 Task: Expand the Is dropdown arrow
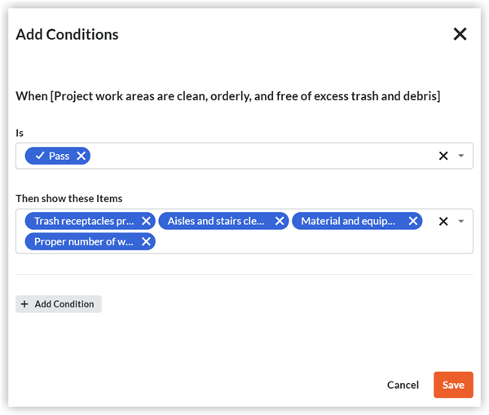coord(461,156)
